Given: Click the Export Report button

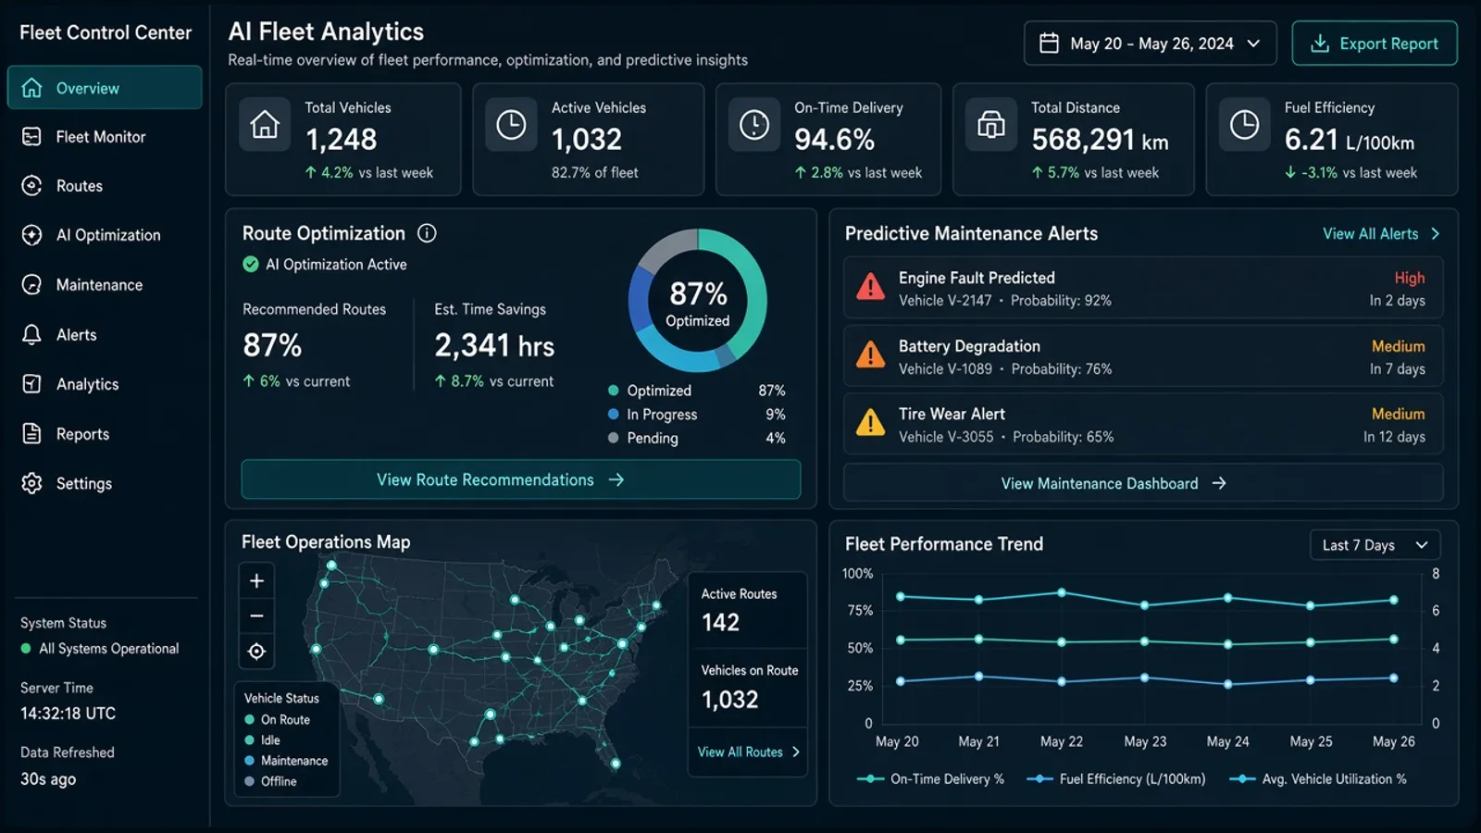Looking at the screenshot, I should [x=1375, y=44].
